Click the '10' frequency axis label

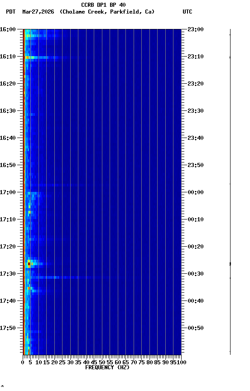point(38,362)
